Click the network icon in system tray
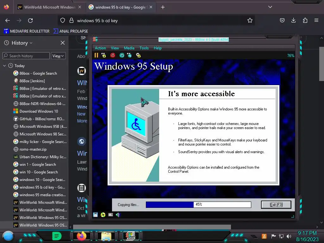Screen dimensions: 324x243 pyautogui.click(x=281, y=236)
